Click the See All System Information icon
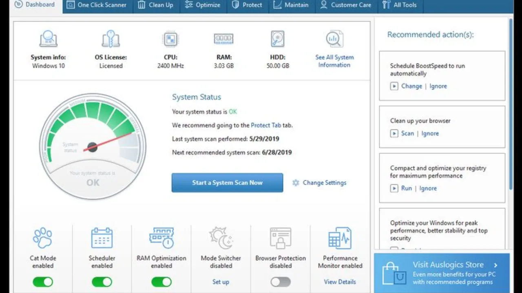Screen dimensions: 522x293 tap(334, 39)
